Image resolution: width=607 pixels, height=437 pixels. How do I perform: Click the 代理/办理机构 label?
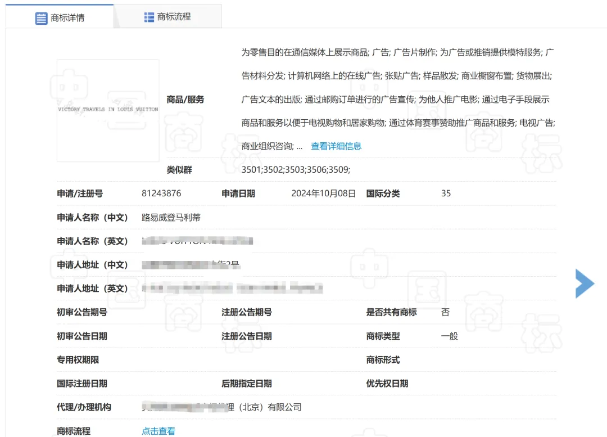tap(84, 407)
